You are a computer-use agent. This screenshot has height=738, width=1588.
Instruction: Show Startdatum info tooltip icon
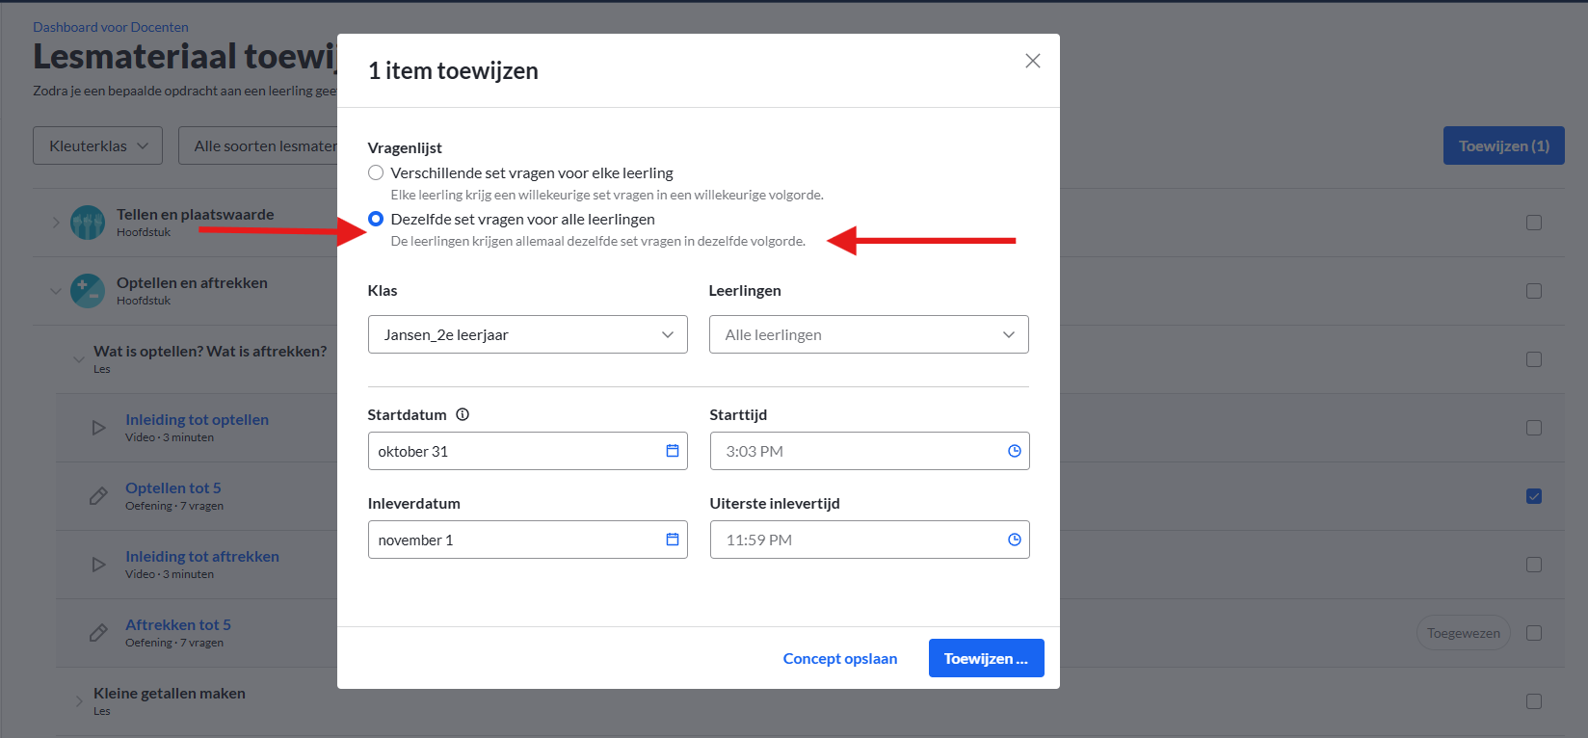click(x=463, y=414)
